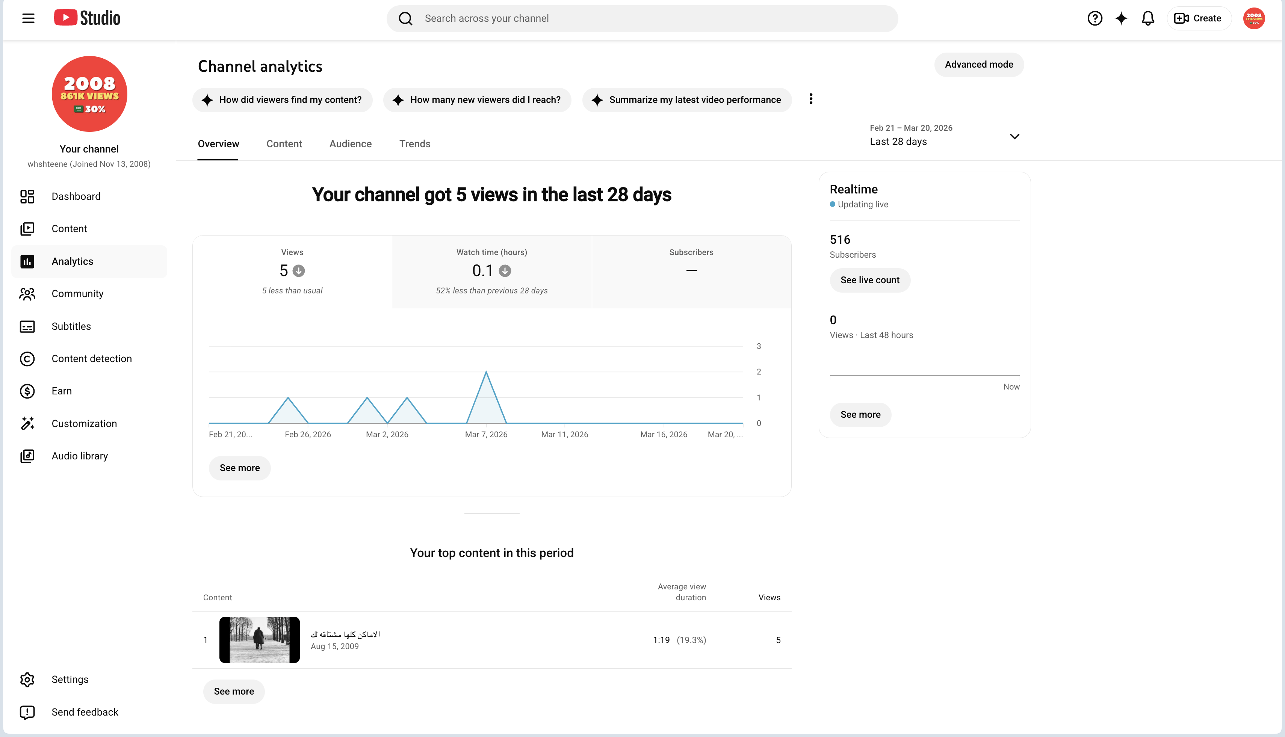Click the 1:19 average view duration value
1285x737 pixels.
pyautogui.click(x=661, y=640)
